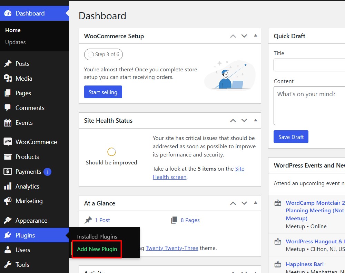This screenshot has height=273, width=345.
Task: Open the WordPress Hangout event link
Action: [315, 241]
